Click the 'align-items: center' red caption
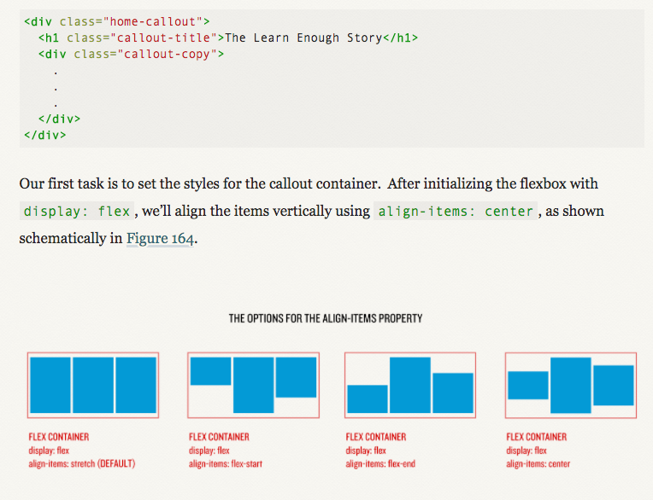The image size is (653, 500). 538,463
